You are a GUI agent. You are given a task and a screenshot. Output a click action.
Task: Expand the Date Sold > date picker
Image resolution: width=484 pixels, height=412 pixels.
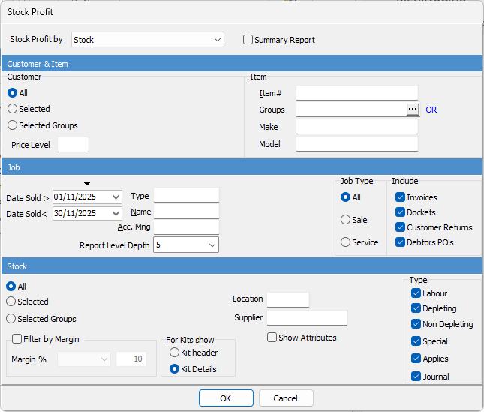tap(116, 197)
